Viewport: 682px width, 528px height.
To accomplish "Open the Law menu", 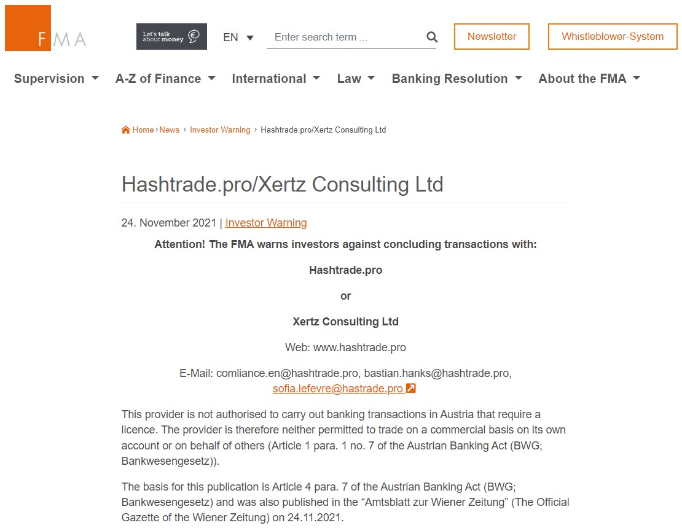I will [x=356, y=79].
